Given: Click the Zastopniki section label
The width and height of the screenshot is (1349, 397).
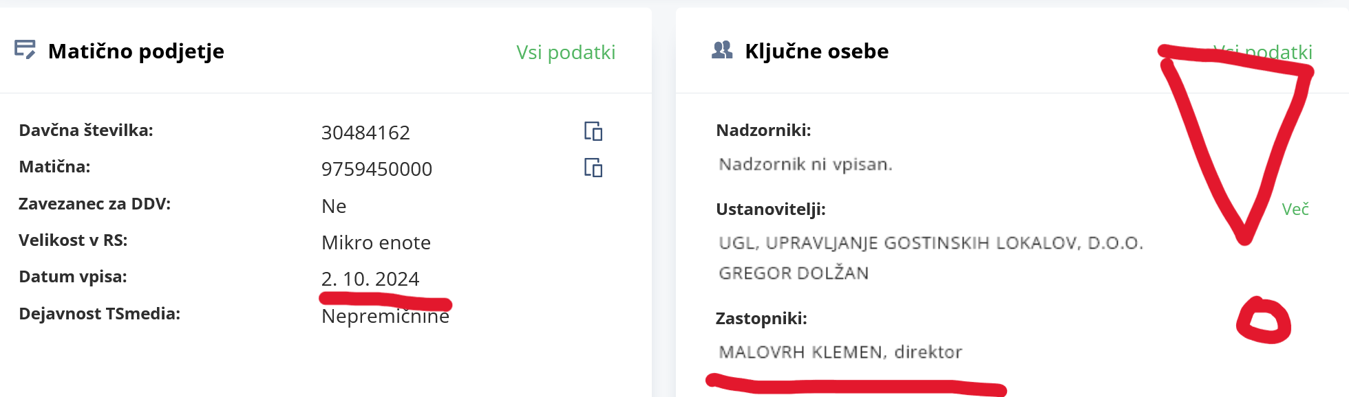Looking at the screenshot, I should click(761, 319).
